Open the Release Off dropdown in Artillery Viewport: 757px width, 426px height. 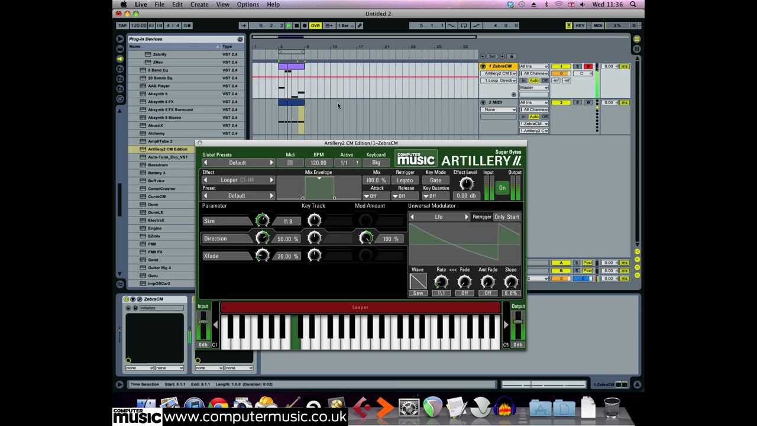pyautogui.click(x=406, y=196)
